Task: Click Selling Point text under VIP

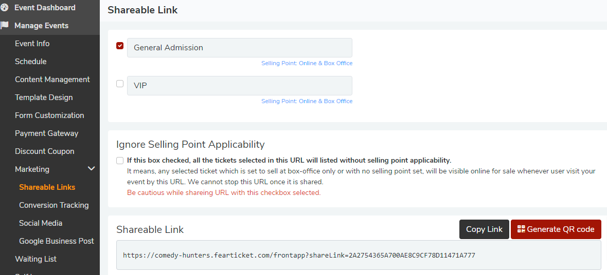Action: [307, 101]
